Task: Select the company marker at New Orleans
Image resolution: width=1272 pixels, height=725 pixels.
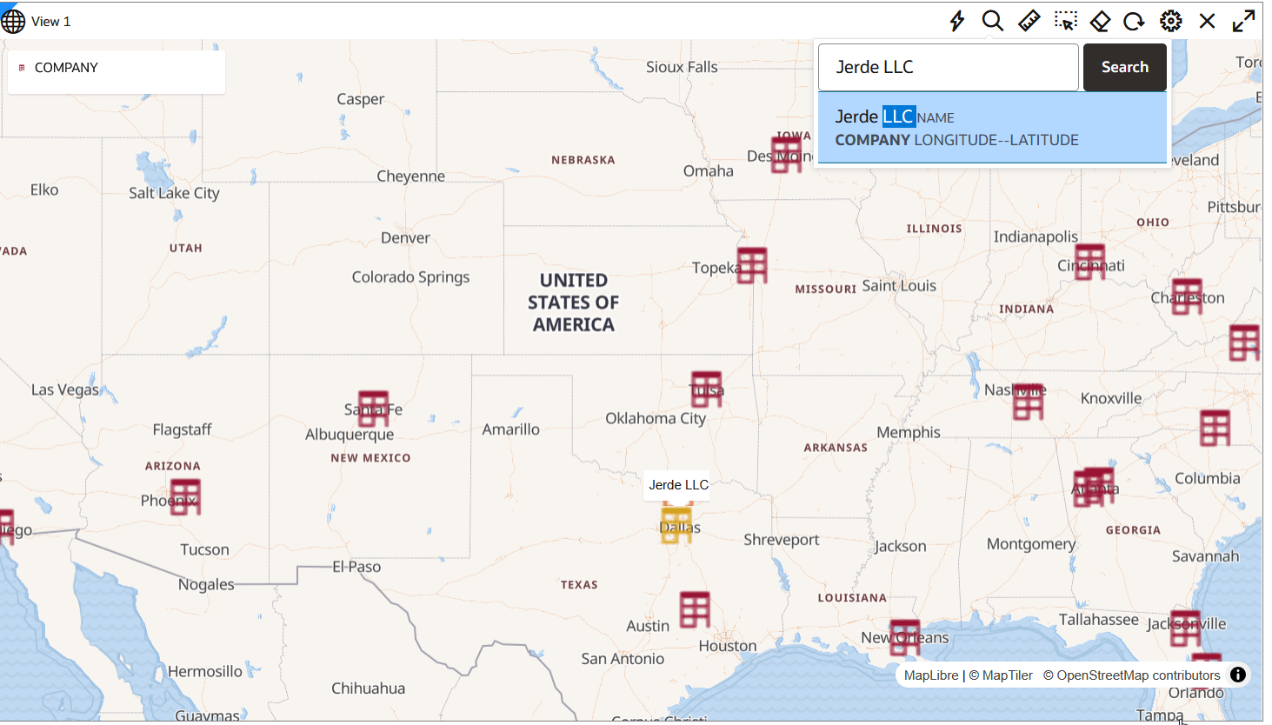Action: [905, 637]
